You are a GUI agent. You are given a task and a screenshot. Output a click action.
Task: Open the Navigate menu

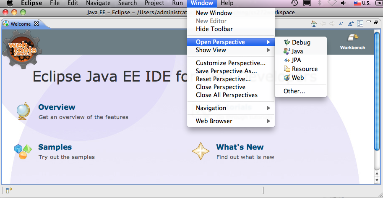click(x=98, y=3)
